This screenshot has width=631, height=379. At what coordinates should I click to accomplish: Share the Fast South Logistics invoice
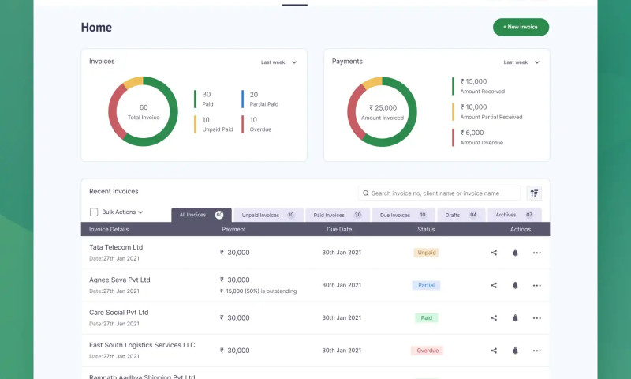click(494, 351)
